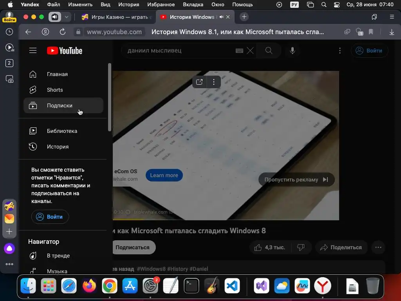Add a service with side panel plus

coord(9,232)
